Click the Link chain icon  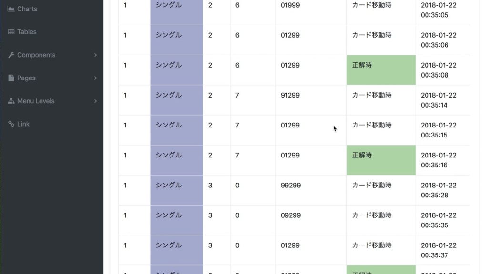pyautogui.click(x=11, y=124)
